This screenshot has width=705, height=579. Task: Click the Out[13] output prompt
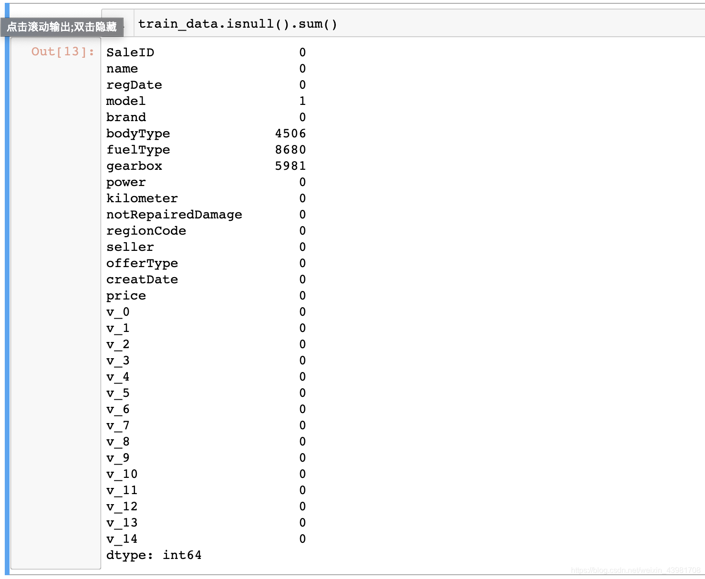tap(63, 52)
